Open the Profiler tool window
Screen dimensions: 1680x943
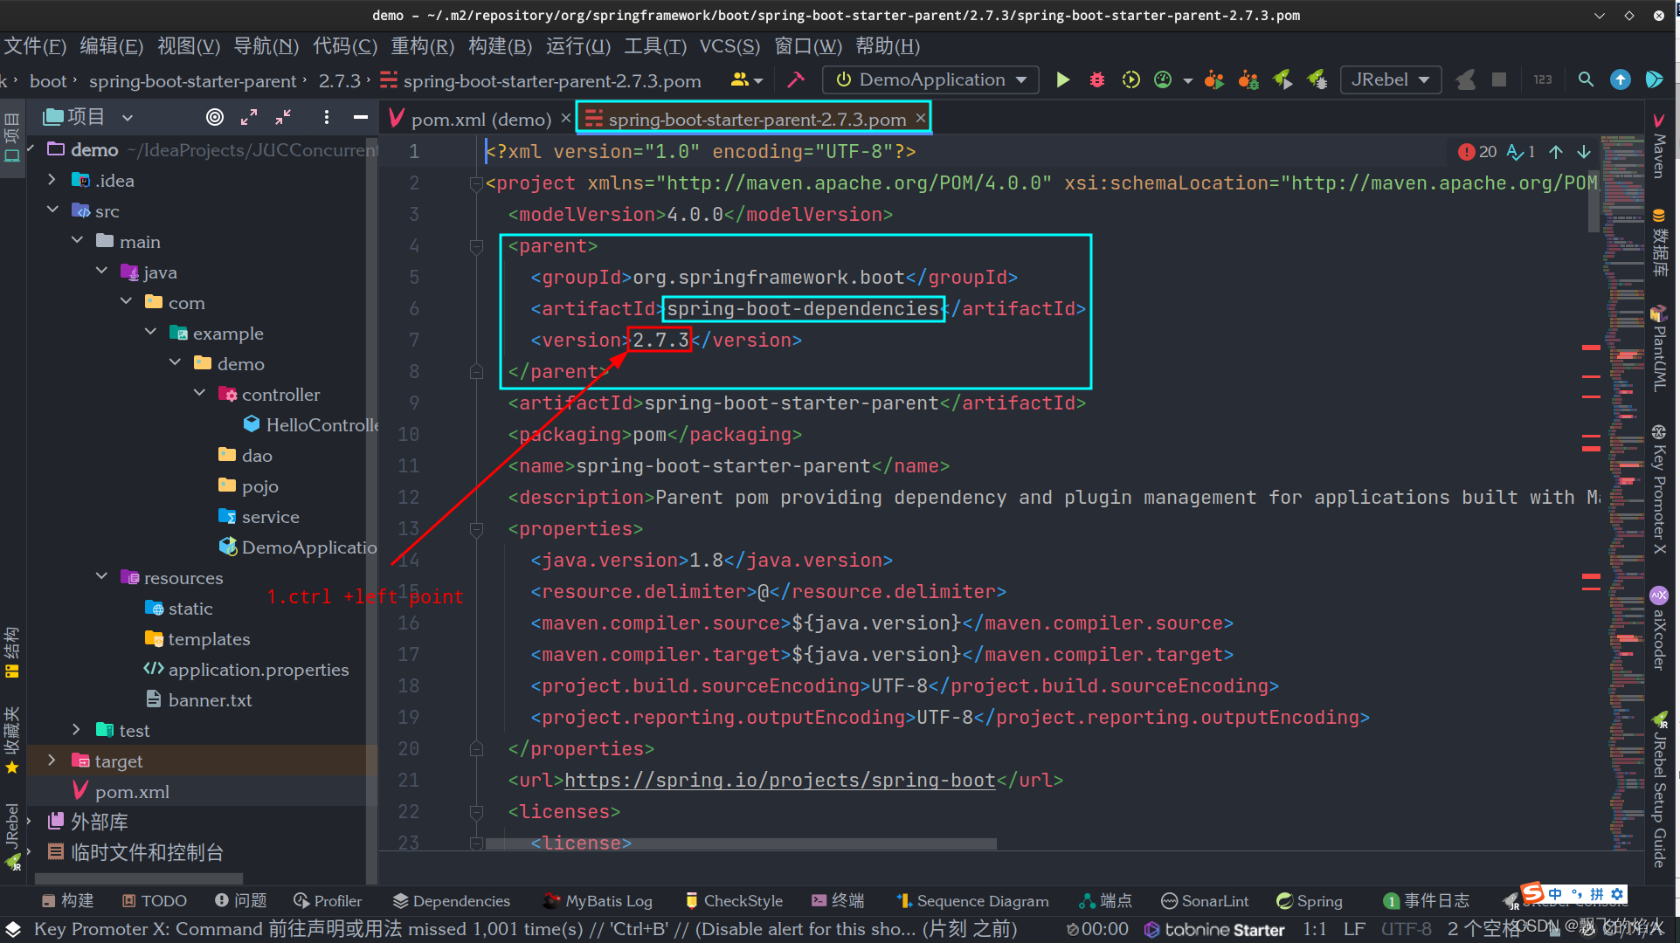pyautogui.click(x=328, y=901)
